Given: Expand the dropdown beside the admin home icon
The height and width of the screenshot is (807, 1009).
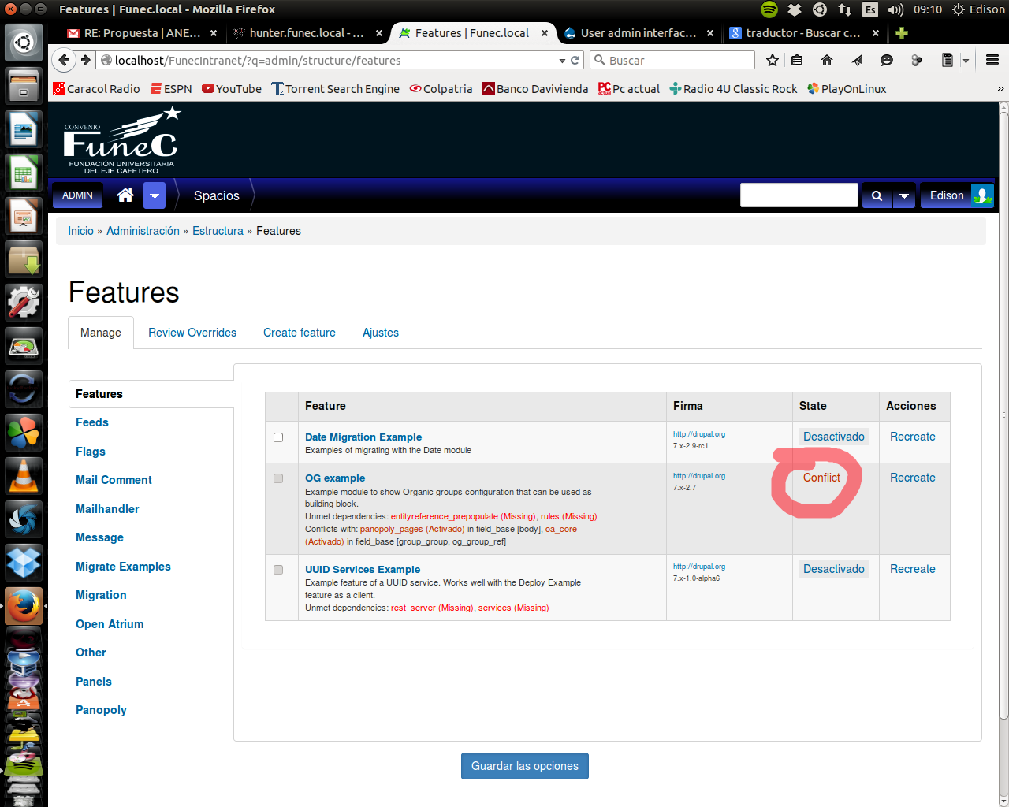Looking at the screenshot, I should pos(155,195).
